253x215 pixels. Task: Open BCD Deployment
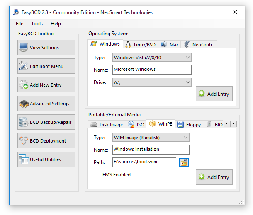coord(46,140)
